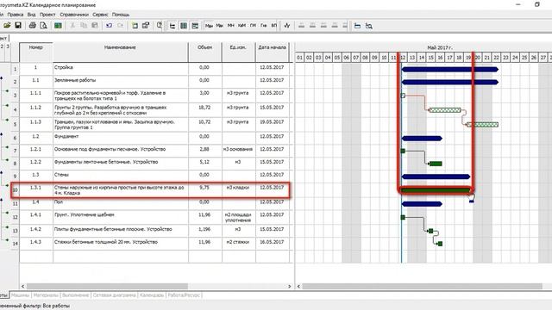Click the volume cell 9,75
Image resolution: width=552 pixels, height=310 pixels.
click(x=204, y=189)
